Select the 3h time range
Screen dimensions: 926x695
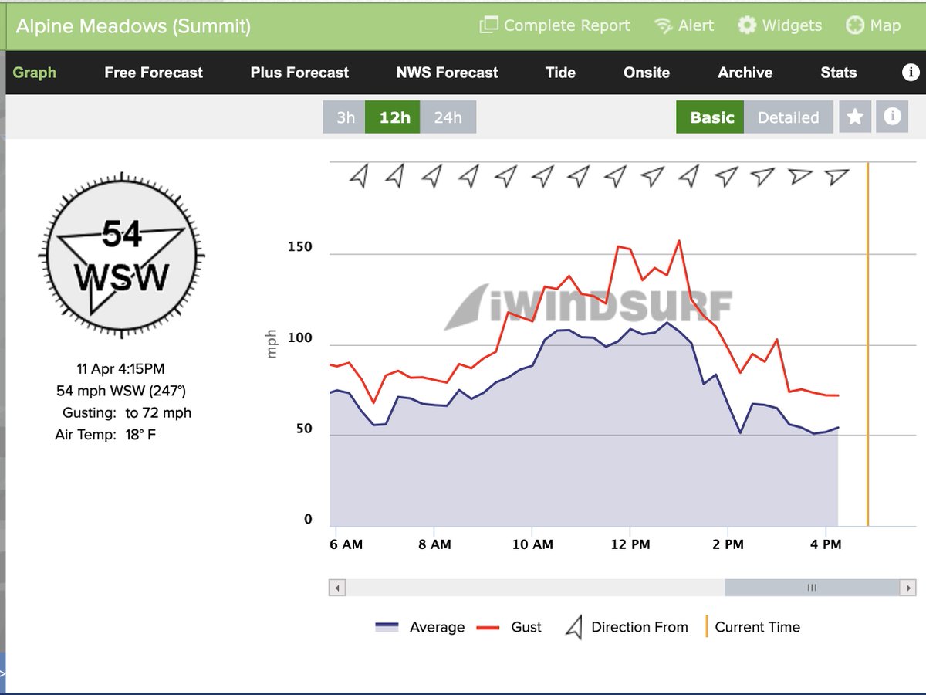tap(345, 117)
